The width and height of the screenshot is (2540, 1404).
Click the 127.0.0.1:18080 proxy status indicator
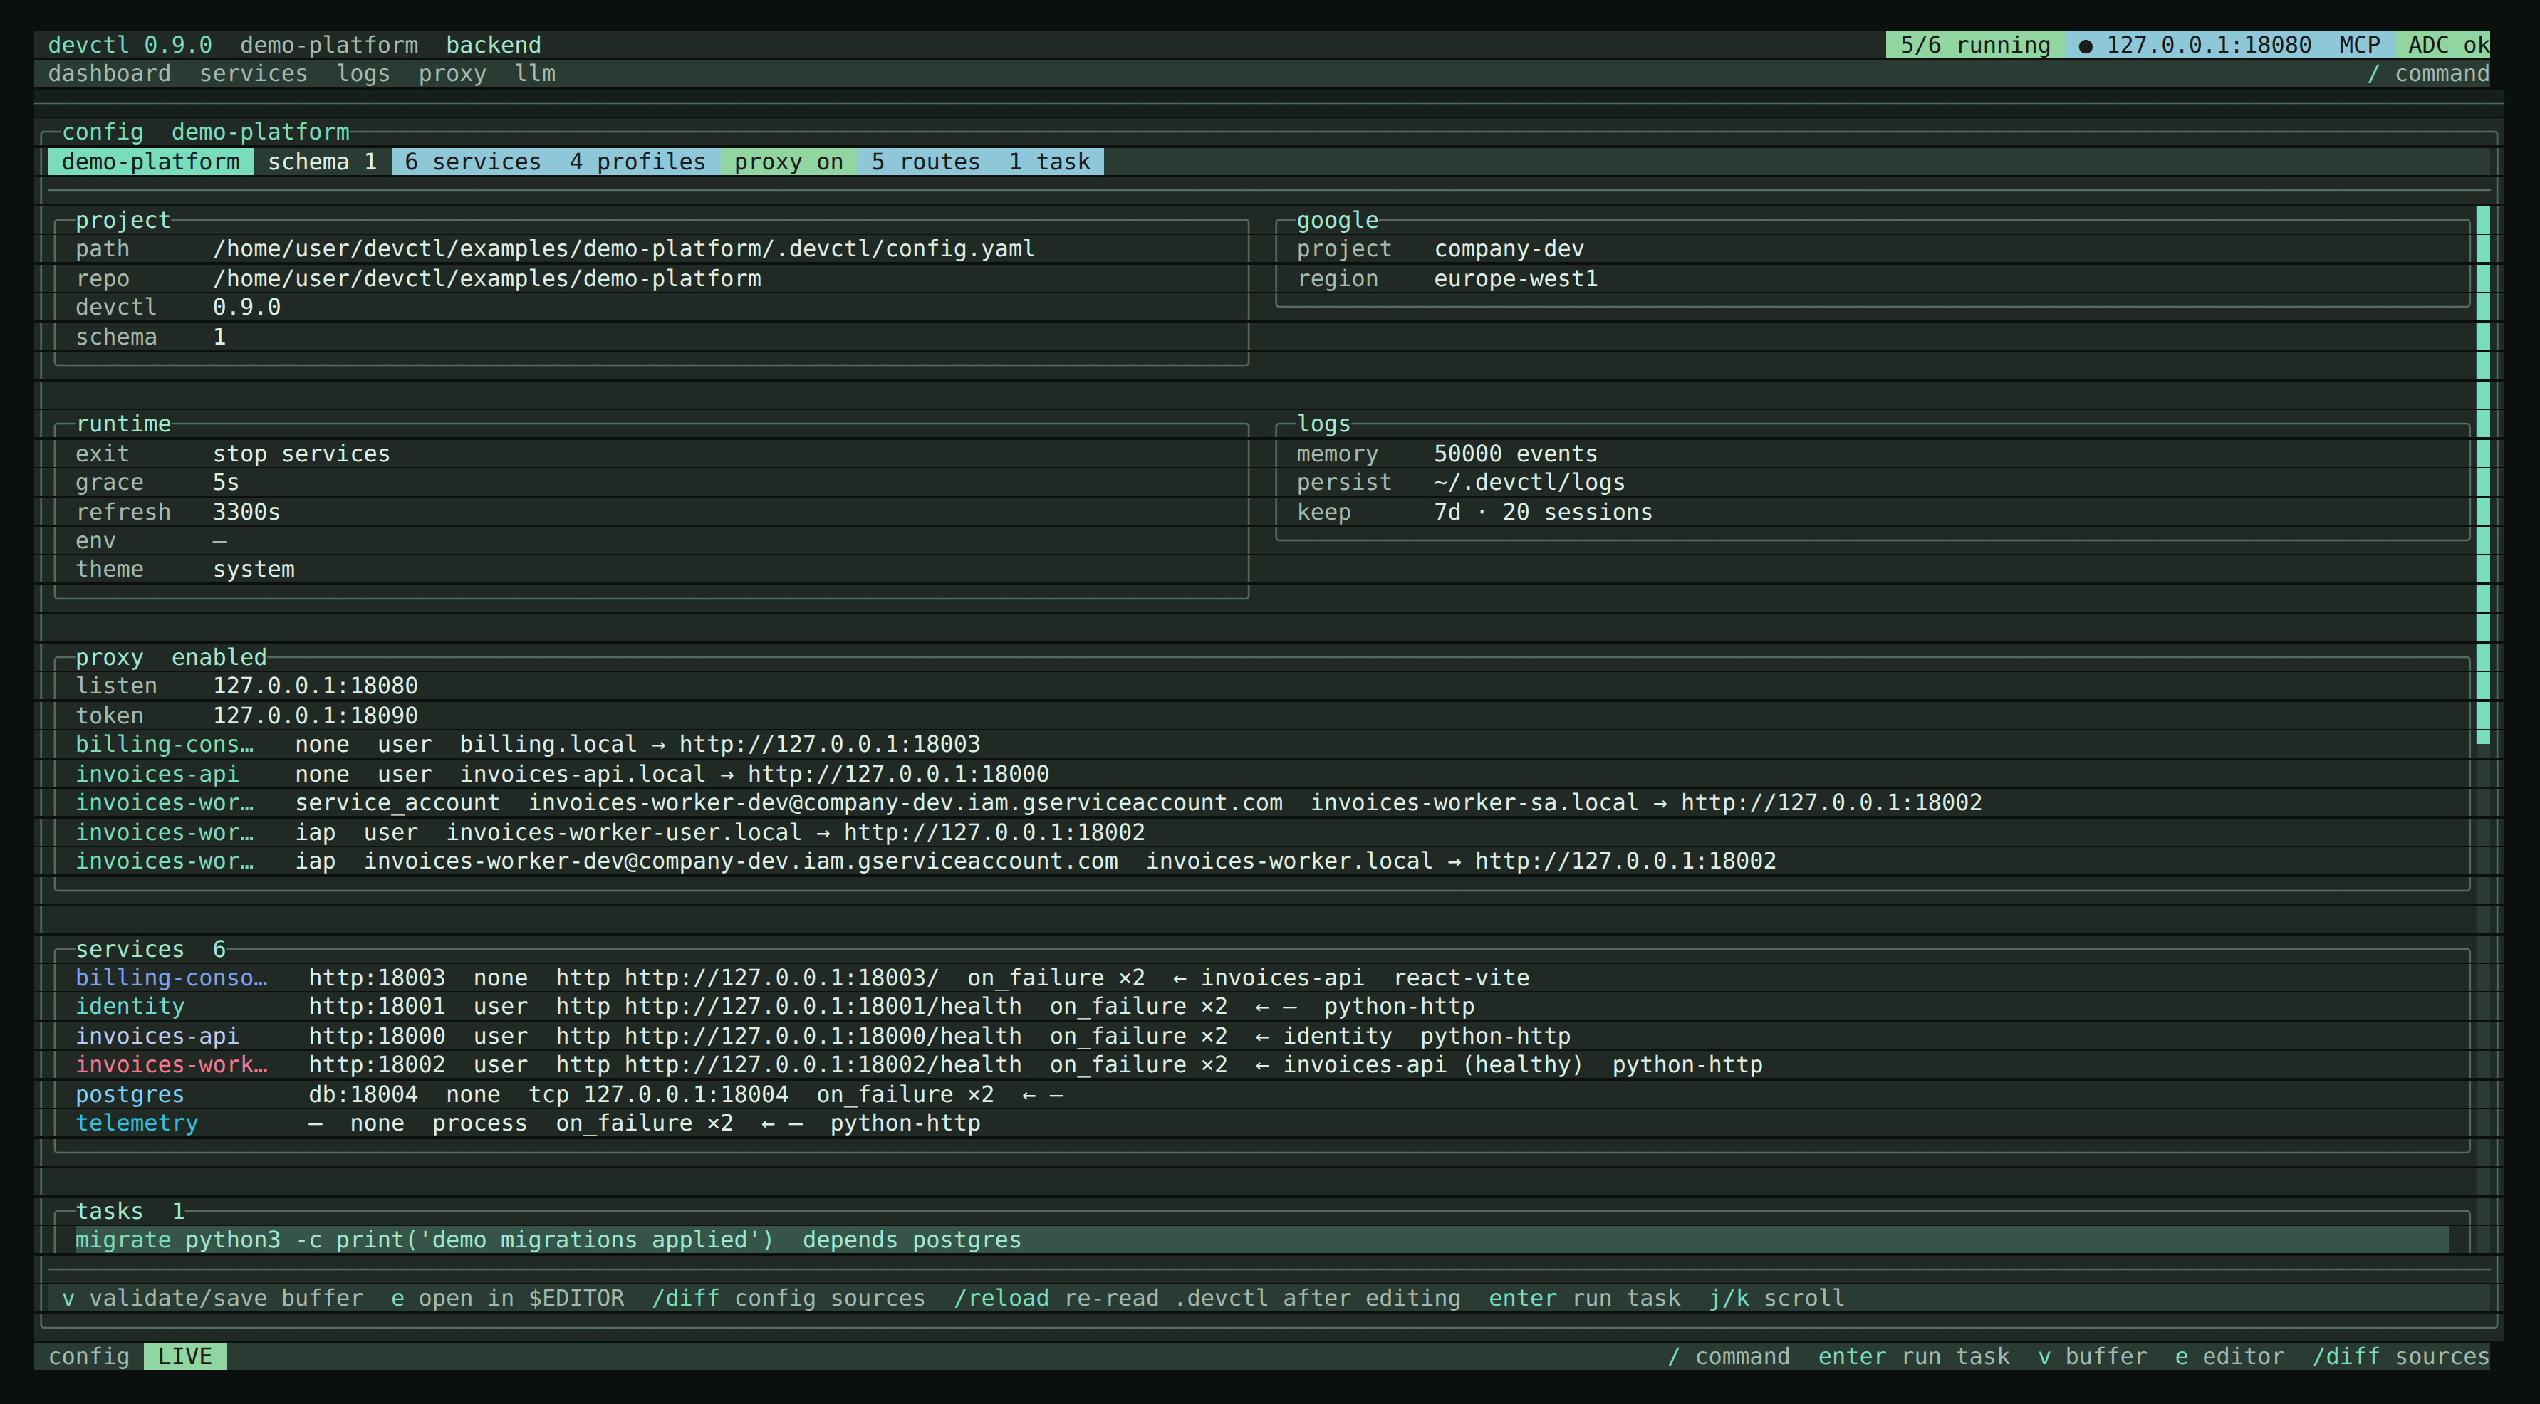click(x=2195, y=46)
